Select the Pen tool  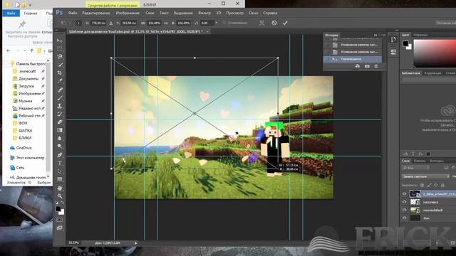pyautogui.click(x=60, y=155)
